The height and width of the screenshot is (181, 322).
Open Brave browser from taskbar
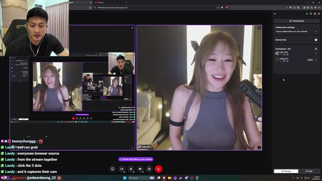click(x=164, y=178)
